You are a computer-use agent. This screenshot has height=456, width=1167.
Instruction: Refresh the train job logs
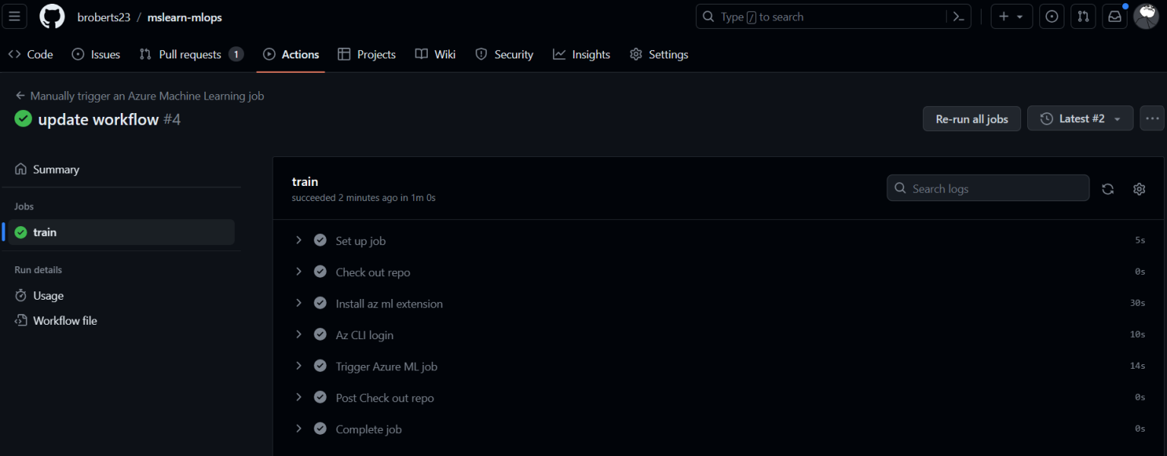1107,188
